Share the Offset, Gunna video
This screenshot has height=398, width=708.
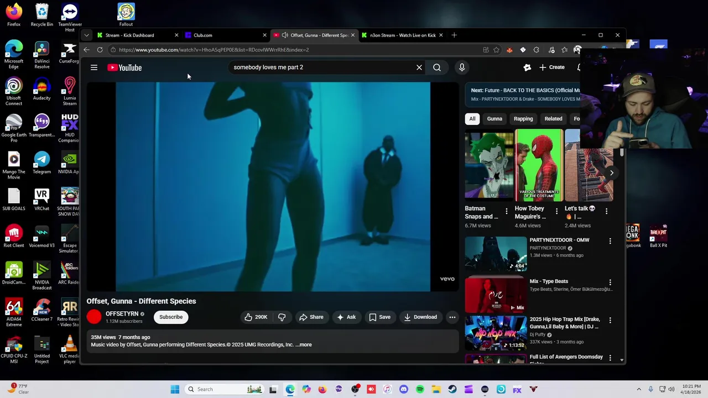(x=311, y=317)
